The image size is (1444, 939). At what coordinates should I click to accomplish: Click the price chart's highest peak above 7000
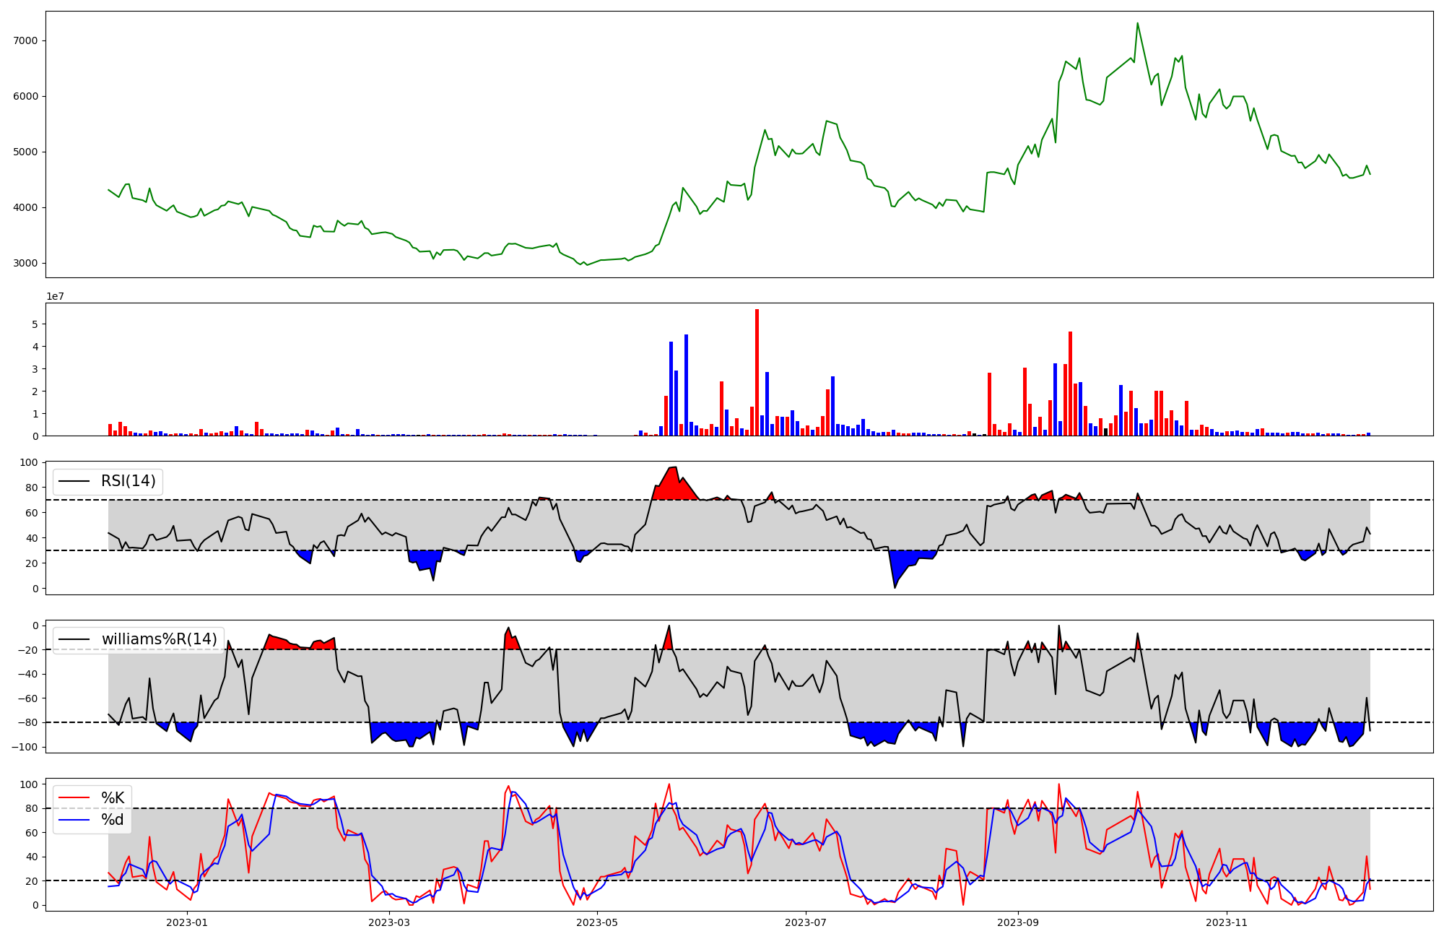click(x=1137, y=24)
